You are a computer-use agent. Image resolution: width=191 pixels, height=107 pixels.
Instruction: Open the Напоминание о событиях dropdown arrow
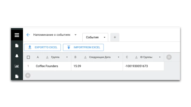[76, 35]
